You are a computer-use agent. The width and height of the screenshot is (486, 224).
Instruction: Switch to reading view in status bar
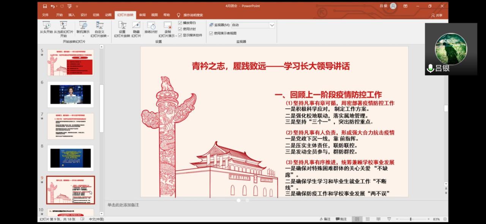tap(378, 219)
